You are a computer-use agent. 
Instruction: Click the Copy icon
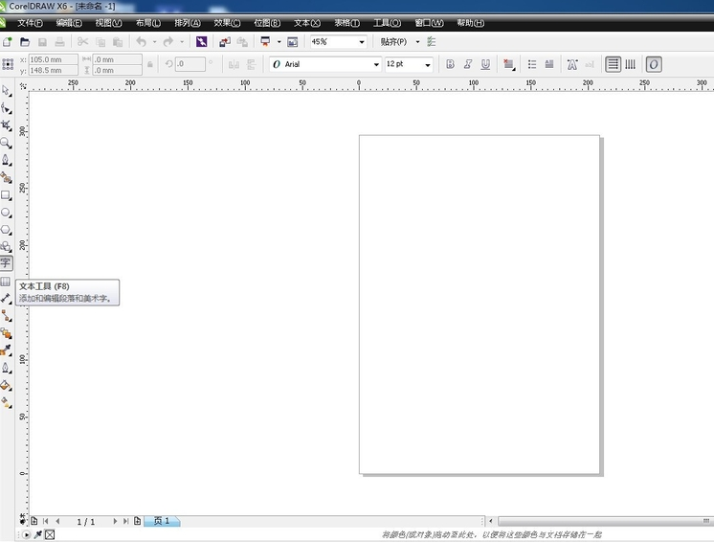tap(100, 42)
